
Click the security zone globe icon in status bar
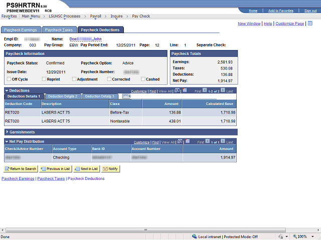tap(195, 236)
